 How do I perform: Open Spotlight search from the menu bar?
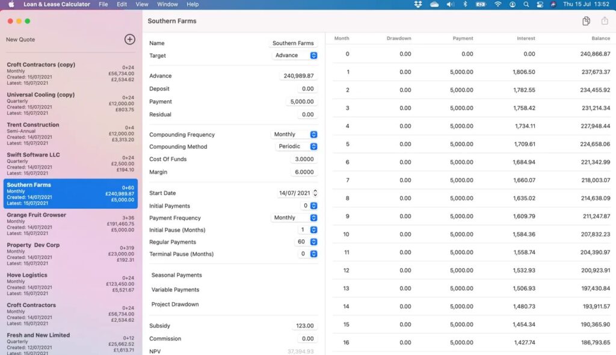point(526,4)
